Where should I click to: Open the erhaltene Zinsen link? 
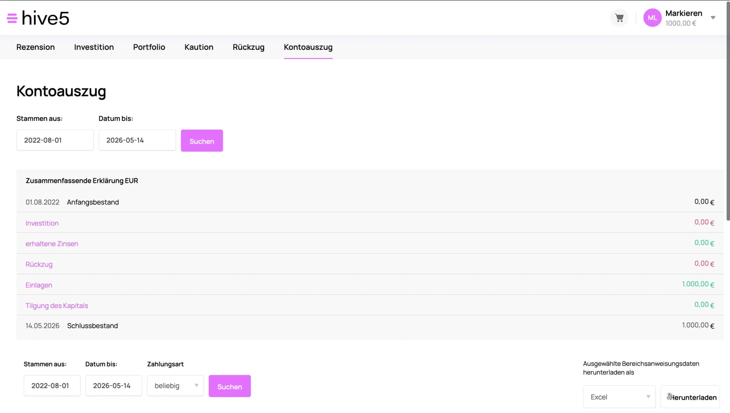pyautogui.click(x=52, y=244)
